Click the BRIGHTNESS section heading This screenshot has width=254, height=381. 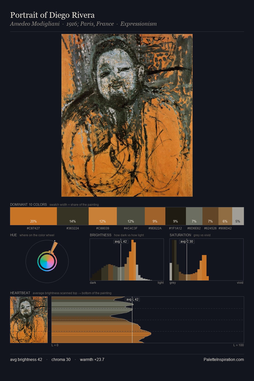(x=101, y=235)
